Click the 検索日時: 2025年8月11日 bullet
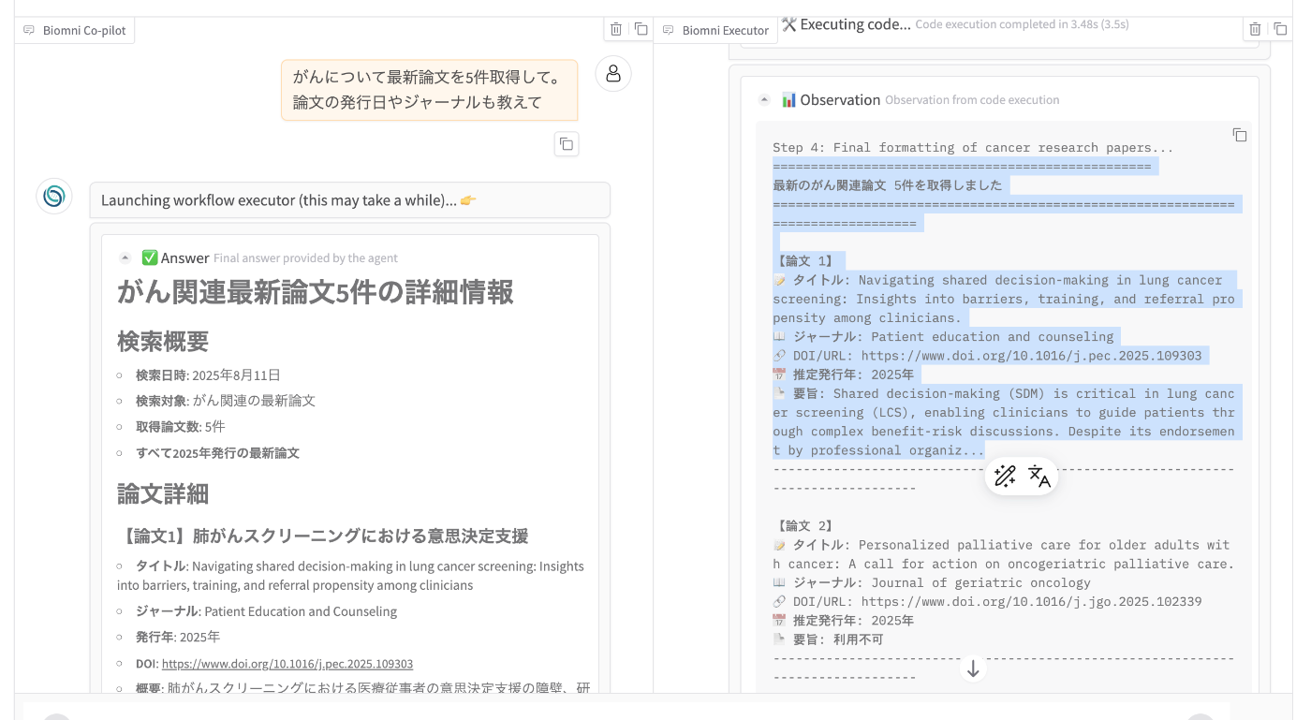 (208, 375)
